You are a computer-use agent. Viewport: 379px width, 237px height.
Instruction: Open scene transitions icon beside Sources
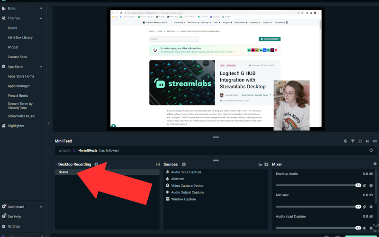[158, 164]
